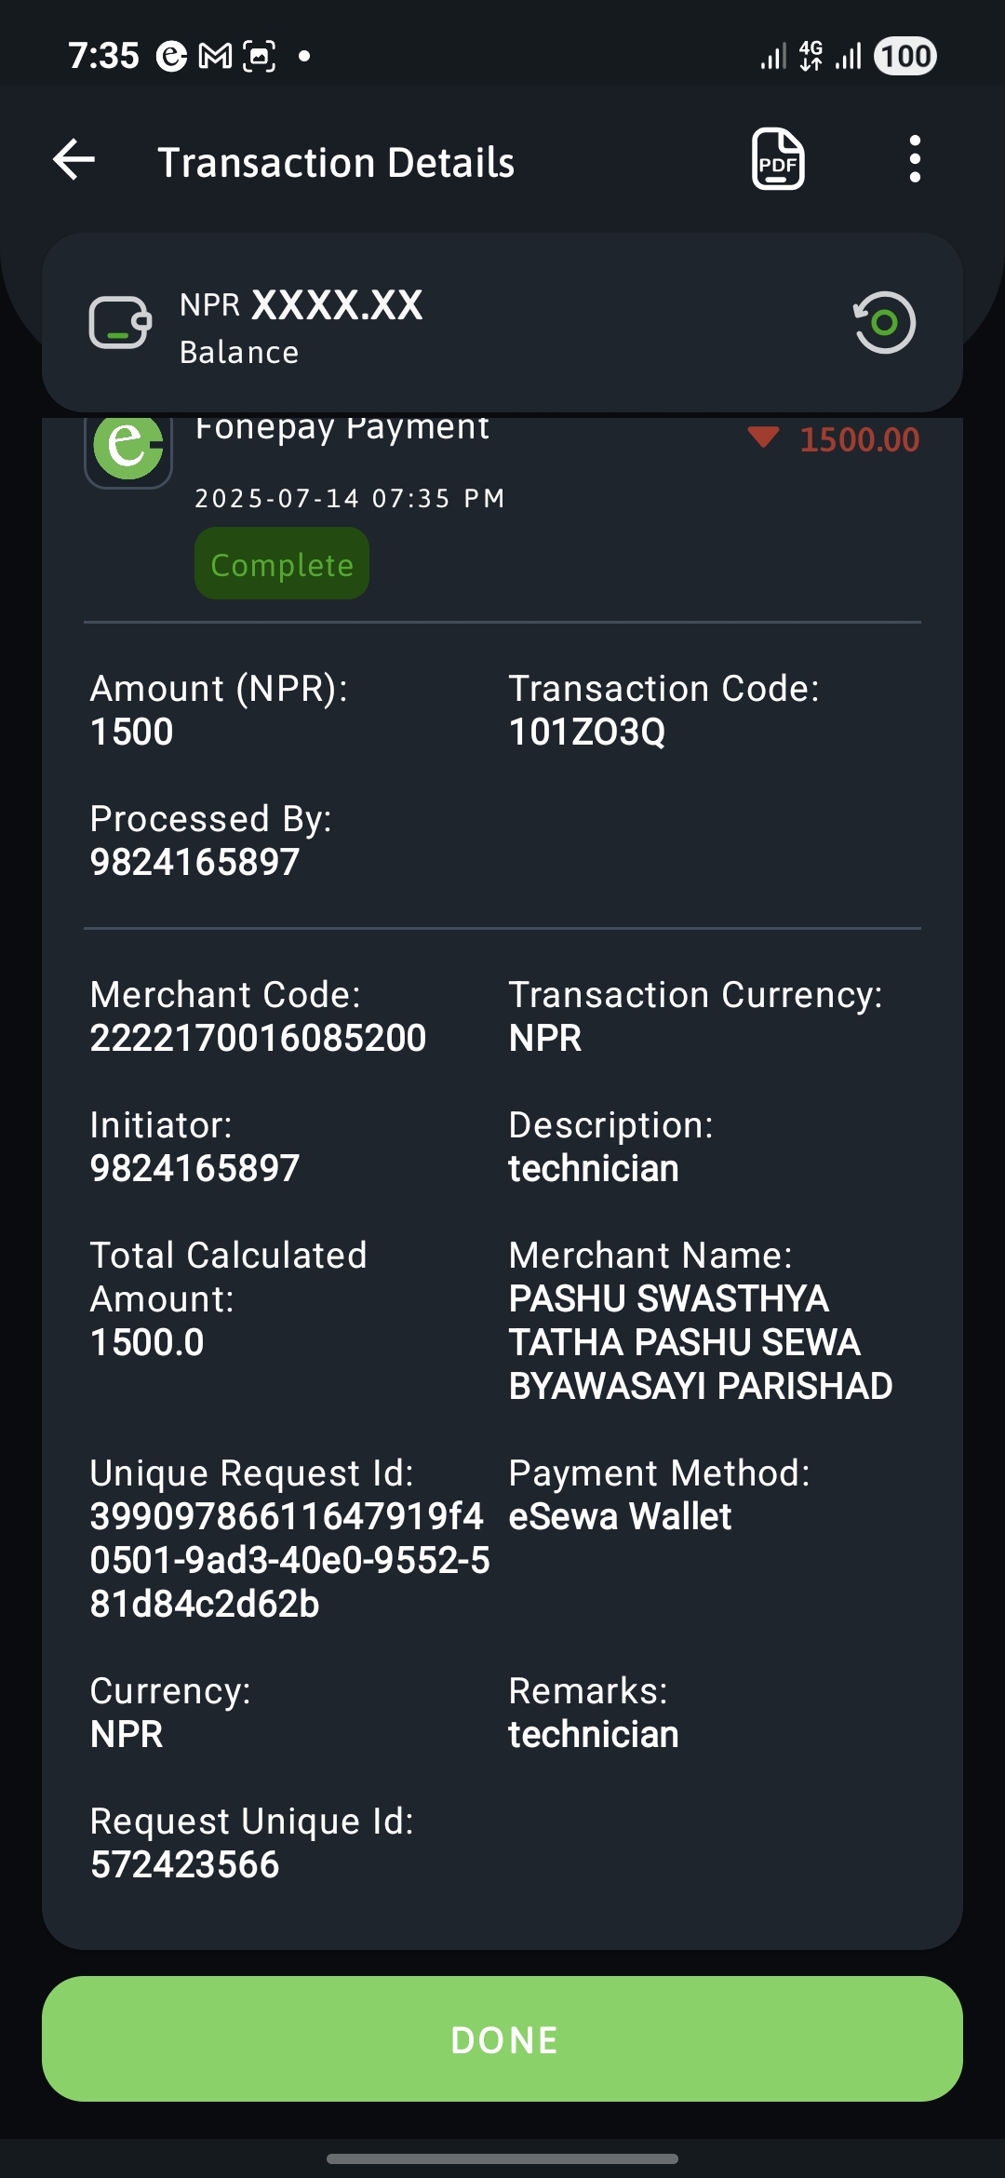
Task: Reveal the hidden NPR XXXX.XX balance
Action: click(301, 305)
